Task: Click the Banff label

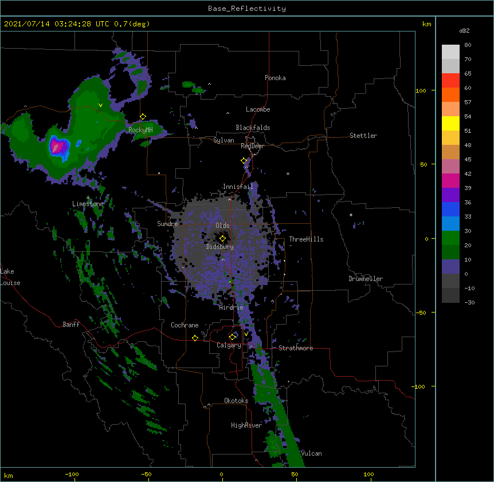Action: pyautogui.click(x=71, y=325)
